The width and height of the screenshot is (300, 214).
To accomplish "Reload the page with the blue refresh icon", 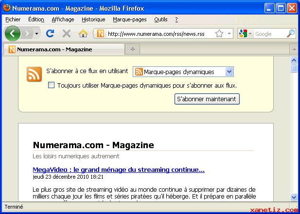I will [50, 33].
